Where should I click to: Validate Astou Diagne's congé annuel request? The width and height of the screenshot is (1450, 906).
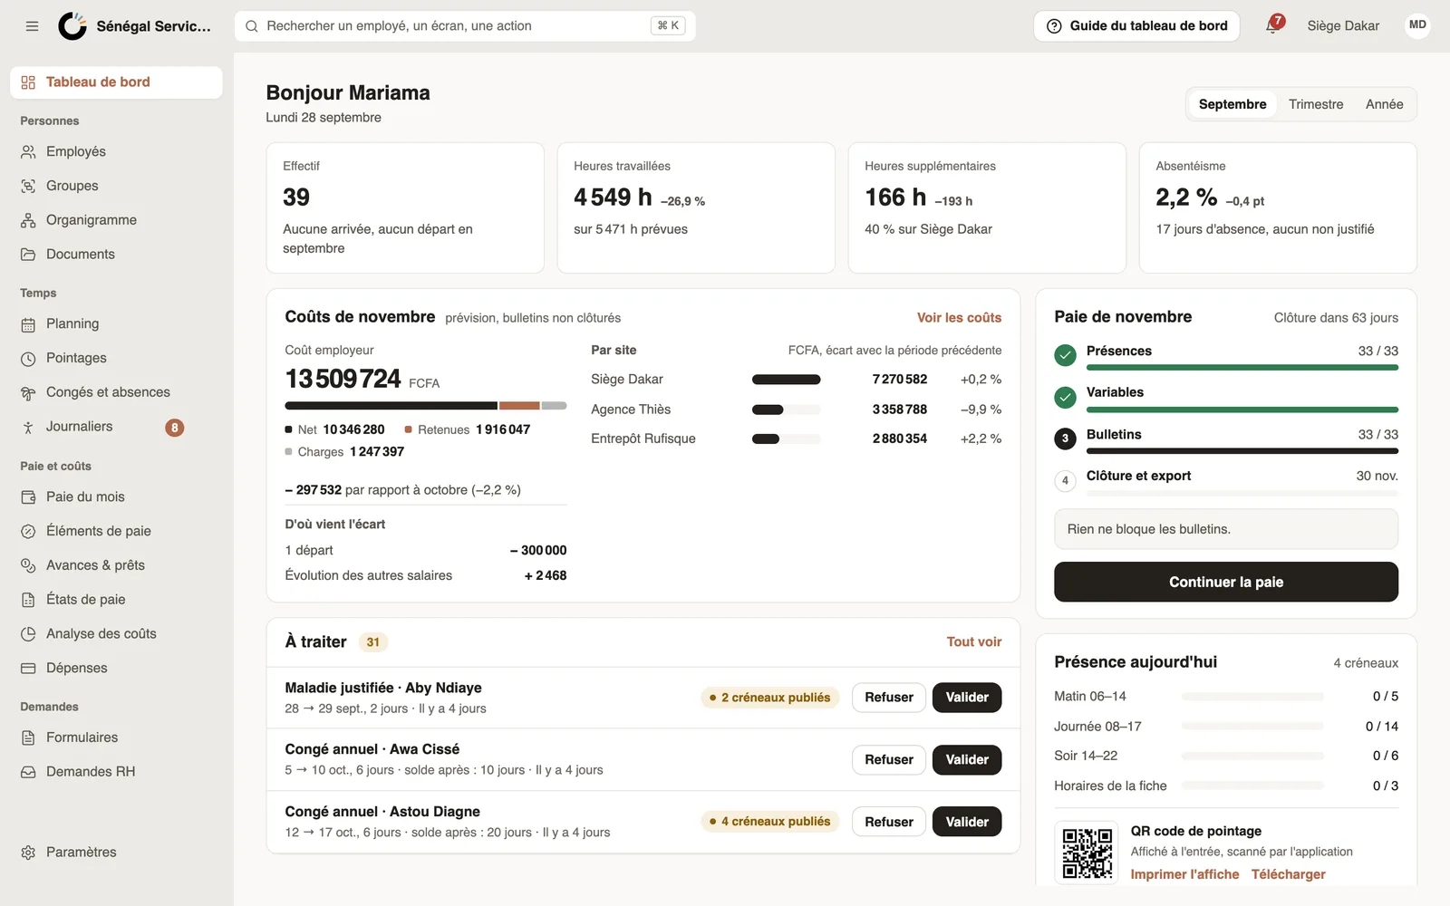click(x=967, y=822)
